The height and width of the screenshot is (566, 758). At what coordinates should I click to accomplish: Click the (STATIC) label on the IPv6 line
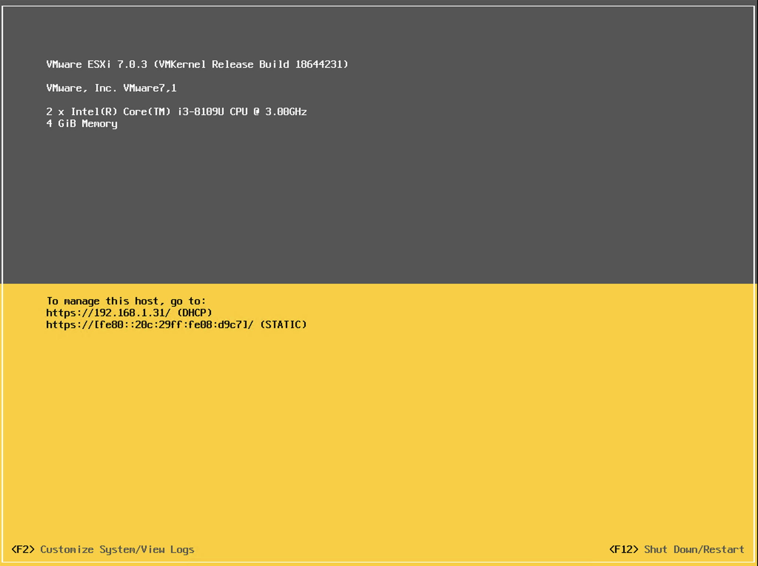[283, 324]
